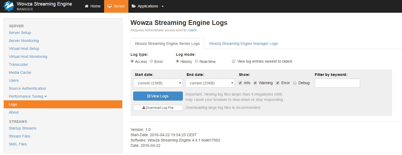Switch to Wowza Streaming Engine Manager Logs tab

(243, 44)
